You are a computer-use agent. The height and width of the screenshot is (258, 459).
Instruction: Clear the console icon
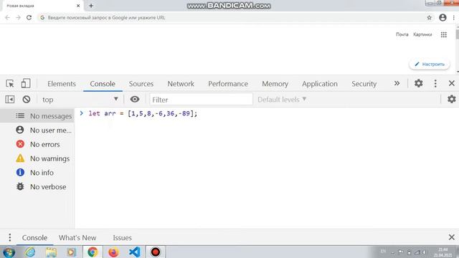(27, 100)
